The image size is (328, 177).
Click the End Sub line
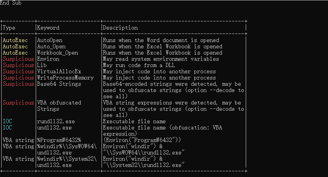click(11, 3)
